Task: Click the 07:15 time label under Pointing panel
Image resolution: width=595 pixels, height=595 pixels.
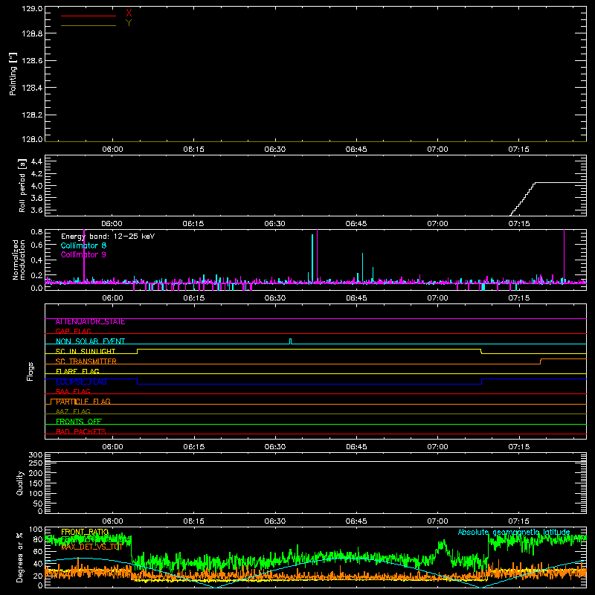Action: click(518, 149)
